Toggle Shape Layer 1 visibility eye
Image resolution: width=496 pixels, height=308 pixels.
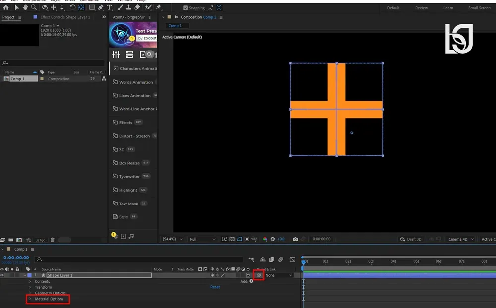tap(2, 275)
